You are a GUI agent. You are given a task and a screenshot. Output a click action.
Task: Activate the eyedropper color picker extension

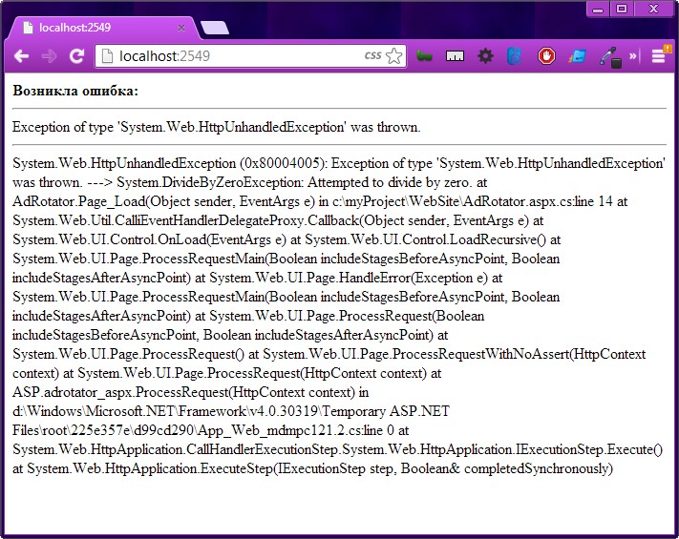(x=610, y=57)
